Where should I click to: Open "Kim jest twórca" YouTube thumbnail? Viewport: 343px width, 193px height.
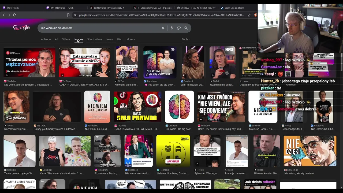coord(221,107)
